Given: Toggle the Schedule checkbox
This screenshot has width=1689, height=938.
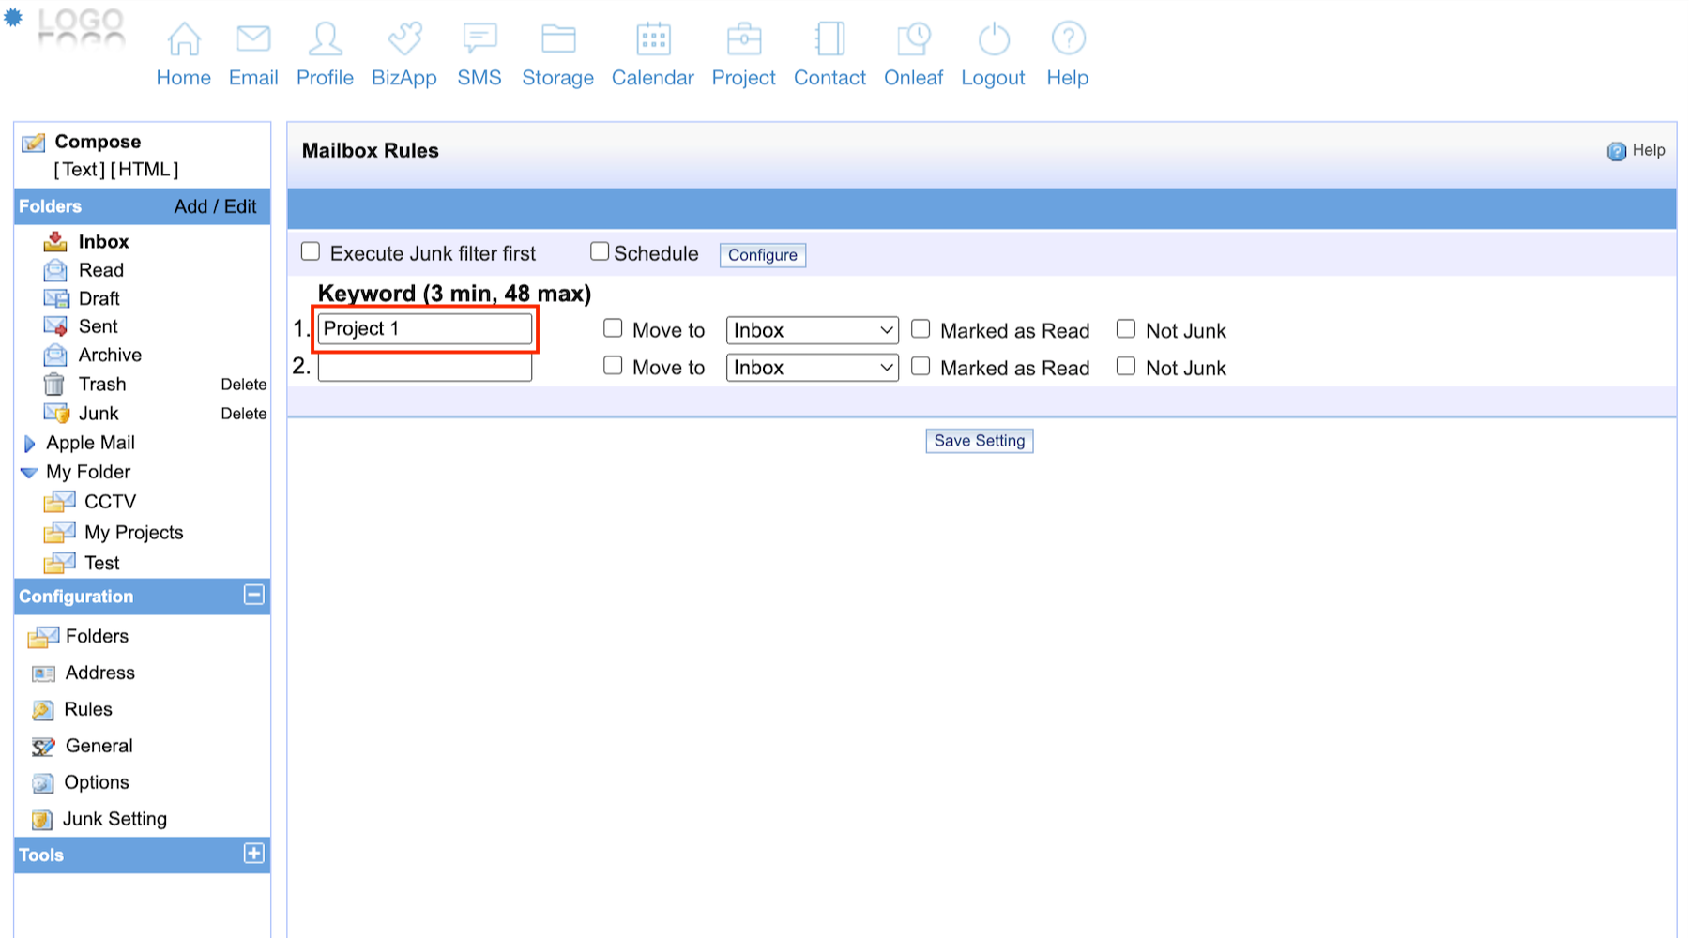Looking at the screenshot, I should pyautogui.click(x=600, y=251).
